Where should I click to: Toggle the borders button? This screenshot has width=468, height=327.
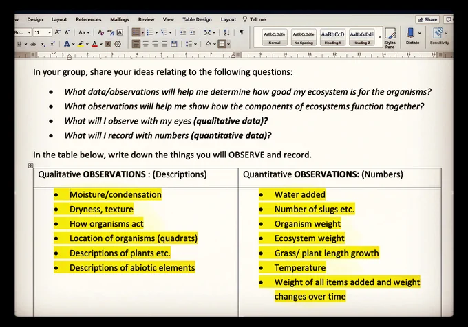click(x=222, y=44)
